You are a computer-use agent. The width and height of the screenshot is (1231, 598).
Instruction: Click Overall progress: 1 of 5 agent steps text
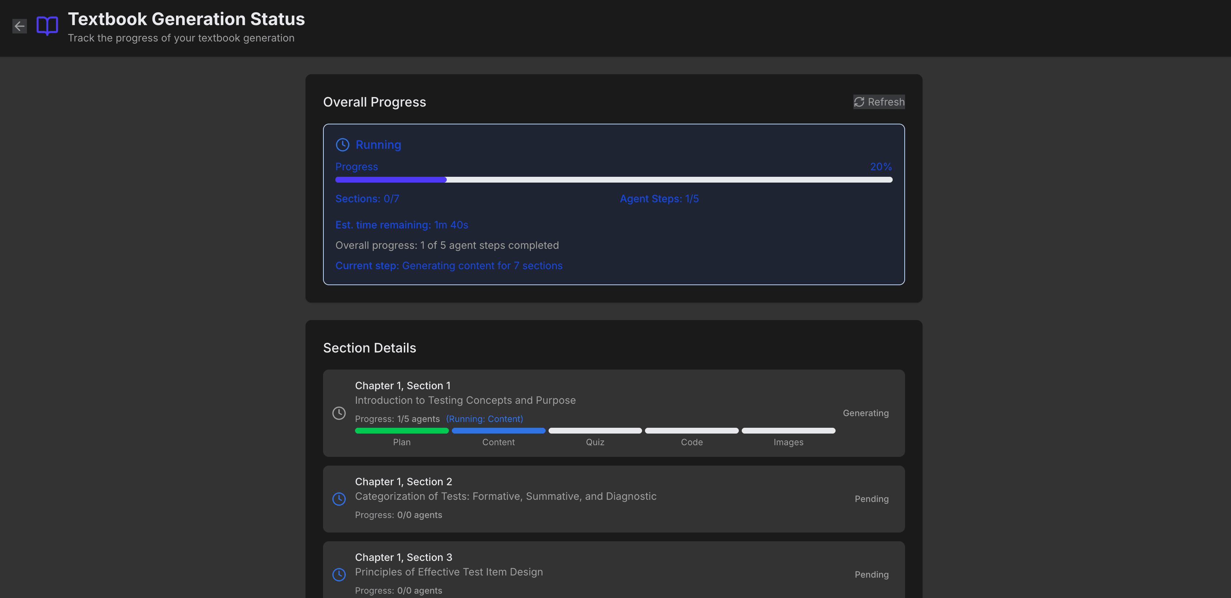coord(447,245)
